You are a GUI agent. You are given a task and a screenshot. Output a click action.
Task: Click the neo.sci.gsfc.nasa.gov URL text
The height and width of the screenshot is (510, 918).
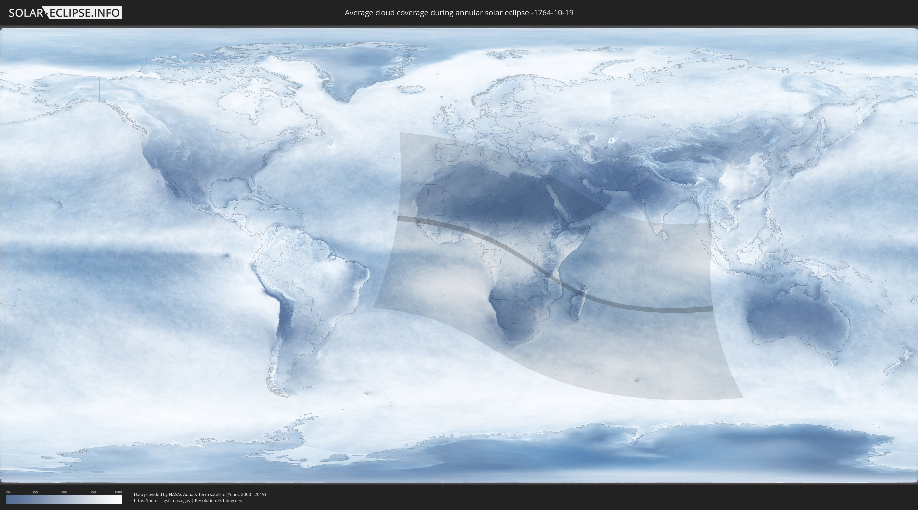(x=162, y=500)
